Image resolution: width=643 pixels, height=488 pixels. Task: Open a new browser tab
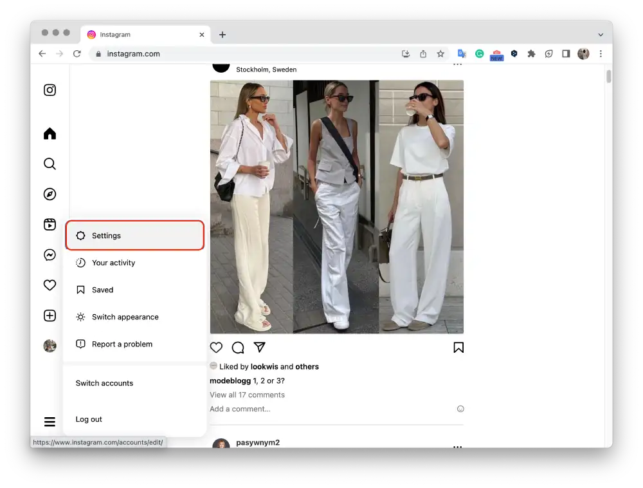coord(222,35)
